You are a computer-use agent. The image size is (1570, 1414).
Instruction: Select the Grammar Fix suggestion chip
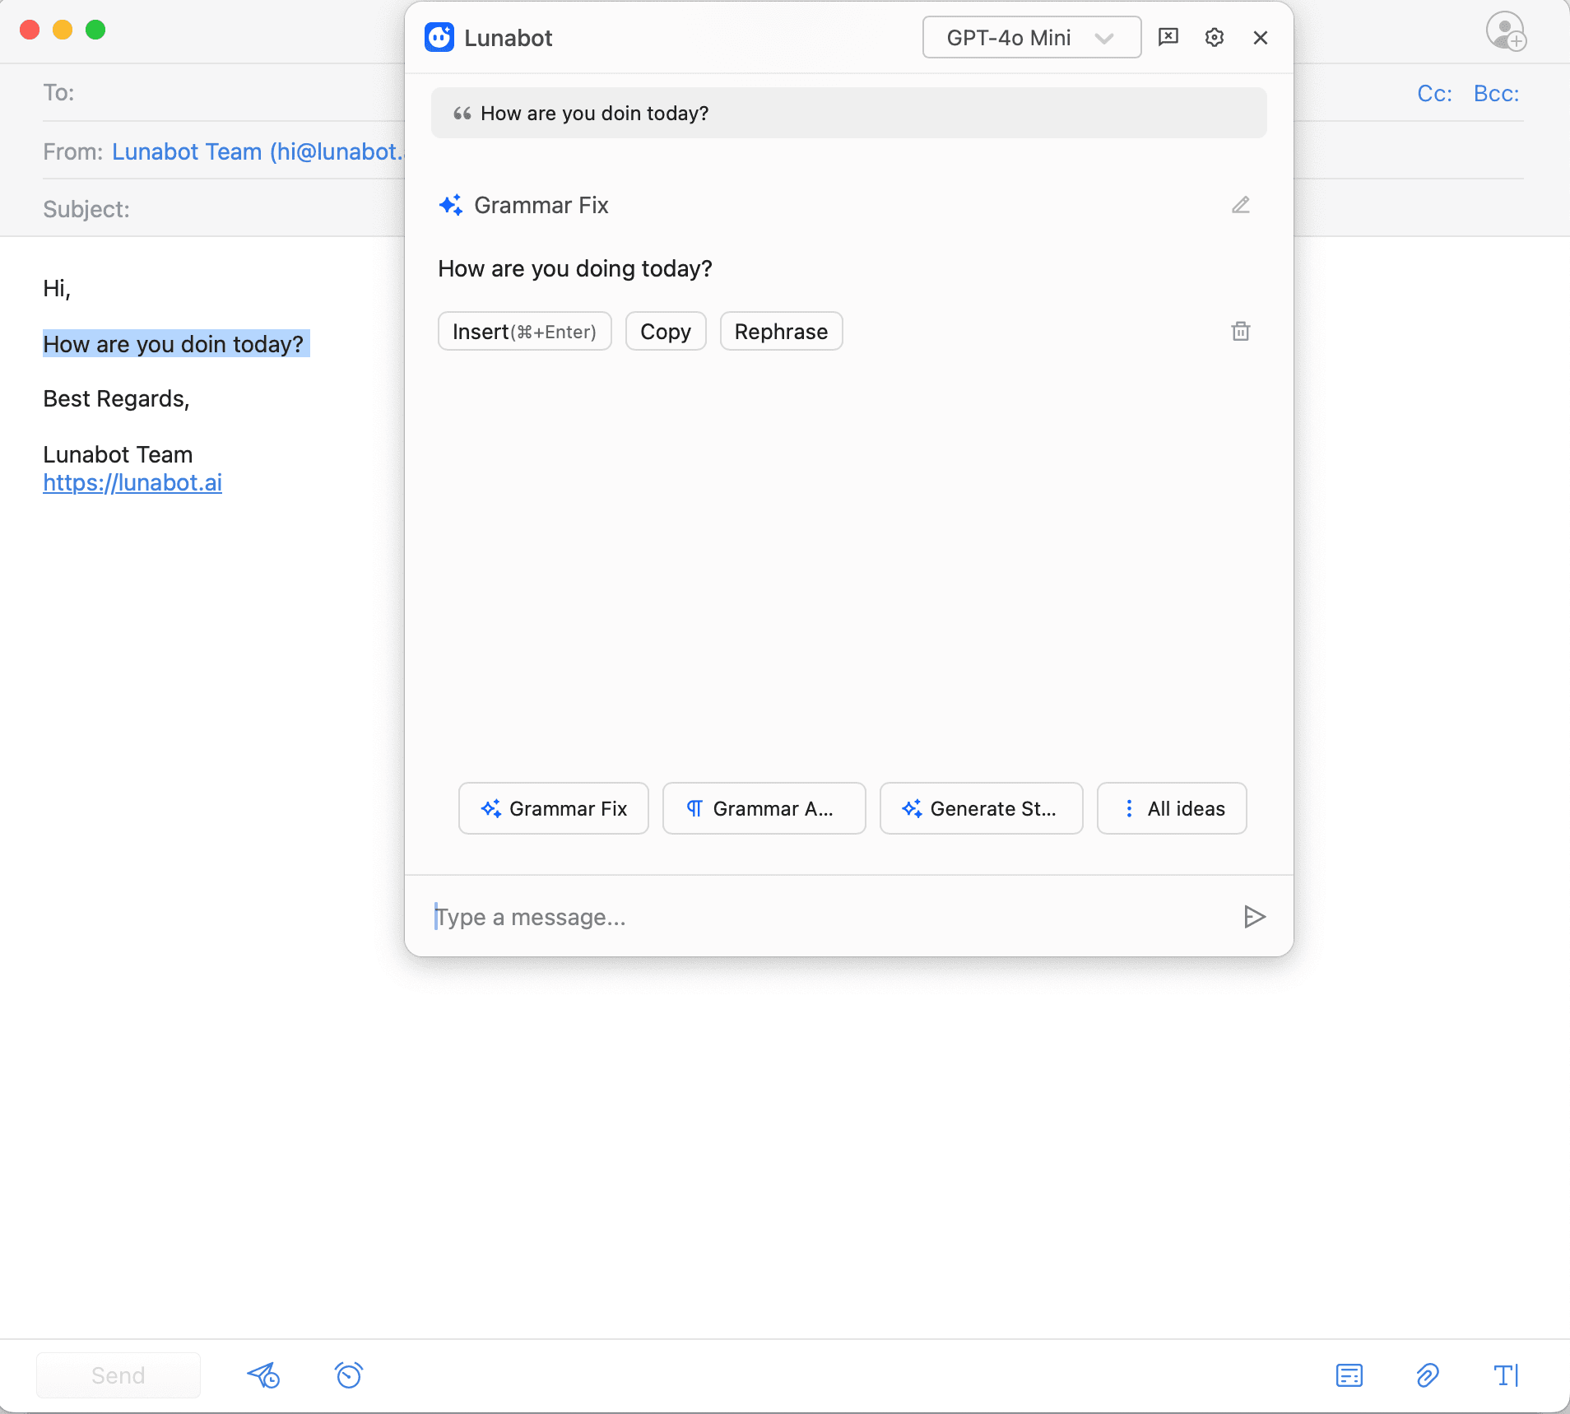[x=554, y=808]
